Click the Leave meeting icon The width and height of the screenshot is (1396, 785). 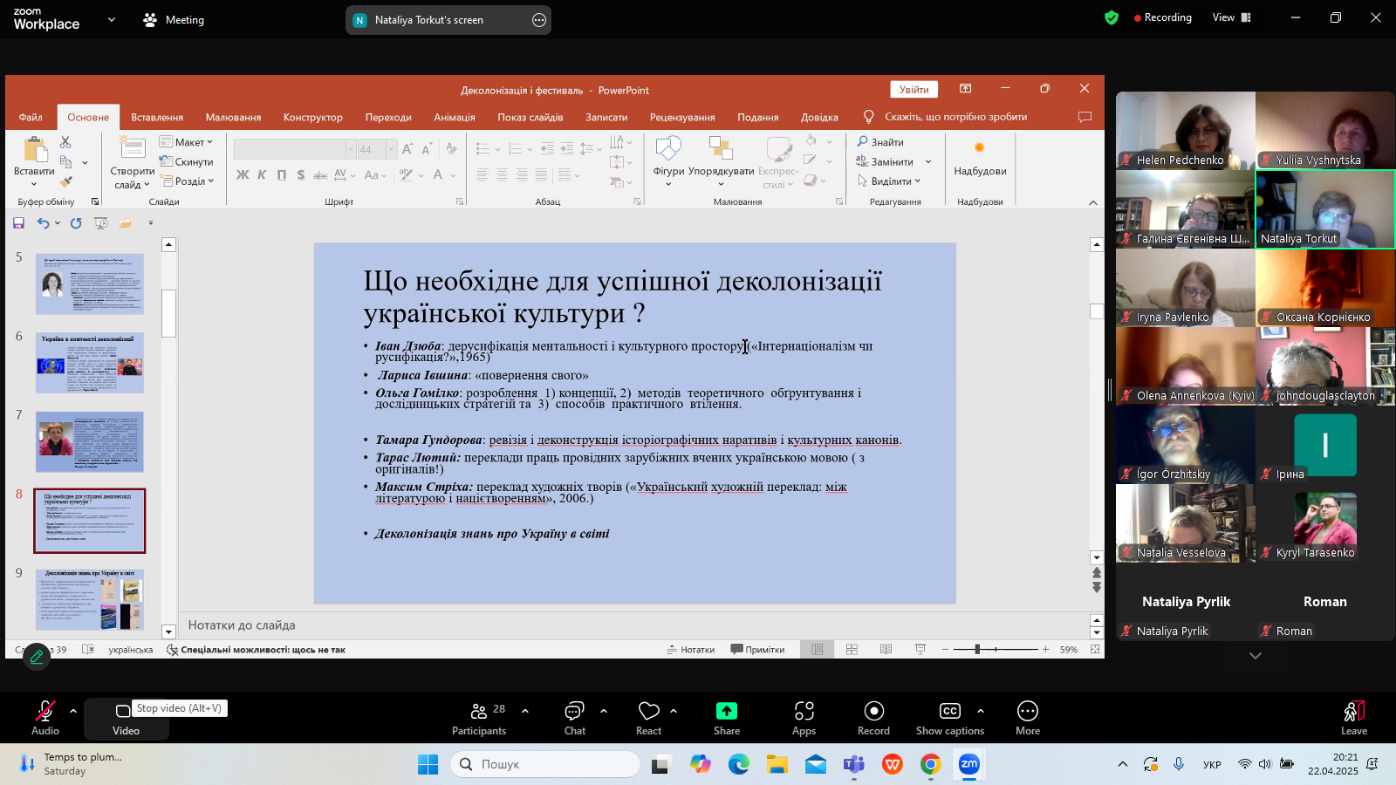point(1353,712)
